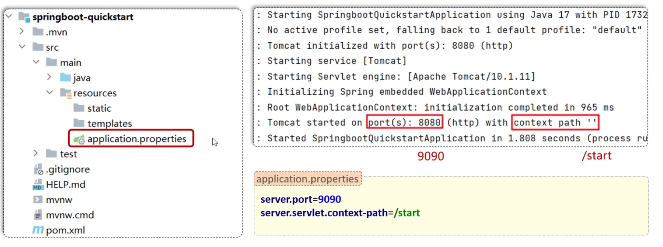Viewport: 663px width, 247px height.
Task: Click the server.port key in the properties code
Action: click(286, 199)
